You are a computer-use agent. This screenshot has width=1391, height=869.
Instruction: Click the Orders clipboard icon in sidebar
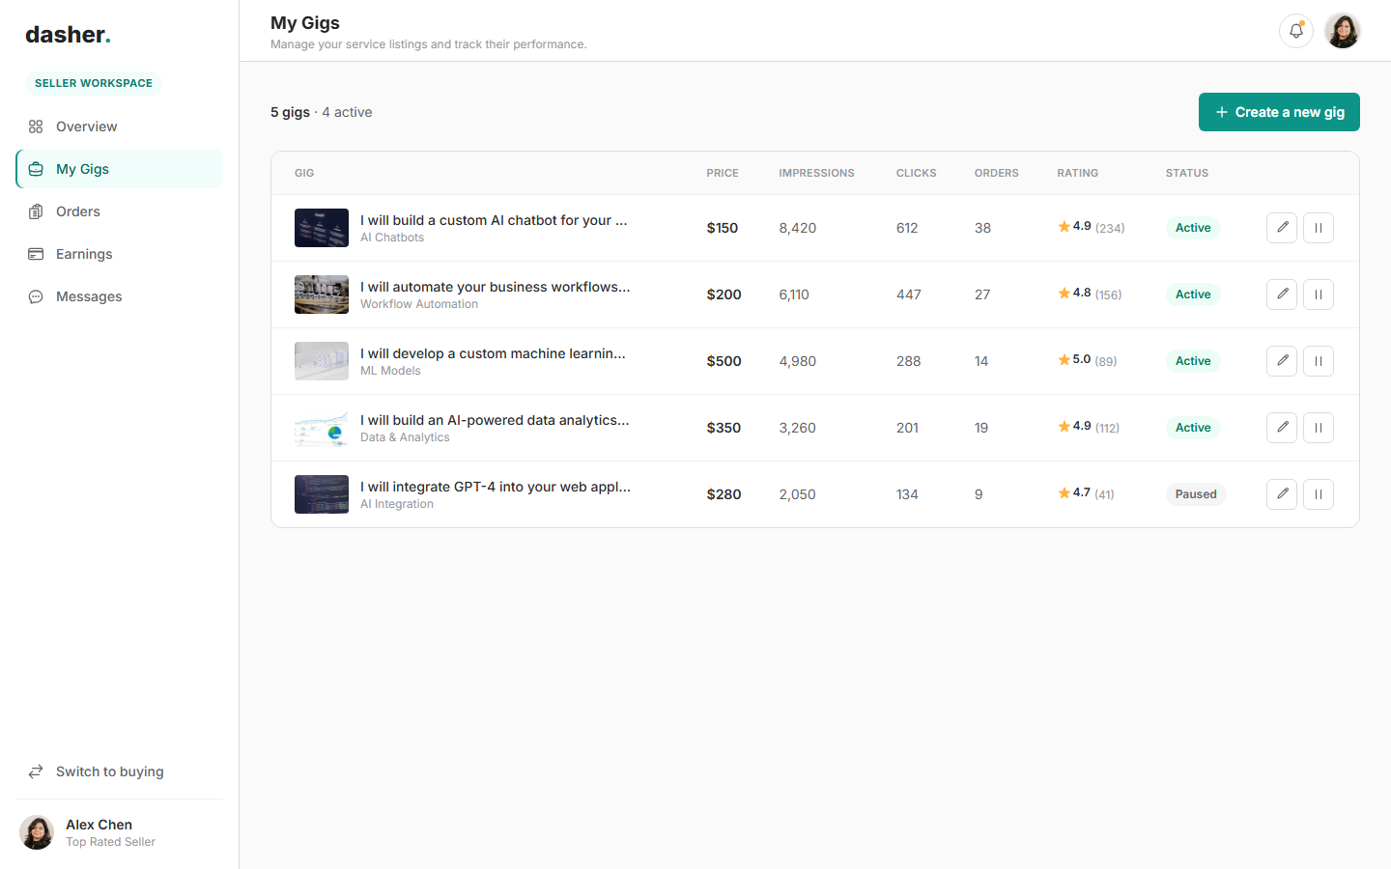click(36, 211)
